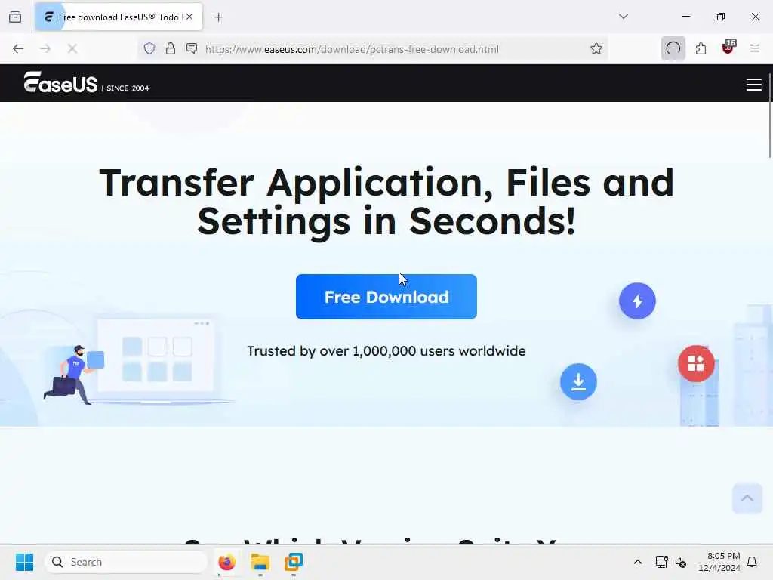Click the 'Transfer Application, Files and' headline
This screenshot has height=580, width=773.
click(x=386, y=183)
